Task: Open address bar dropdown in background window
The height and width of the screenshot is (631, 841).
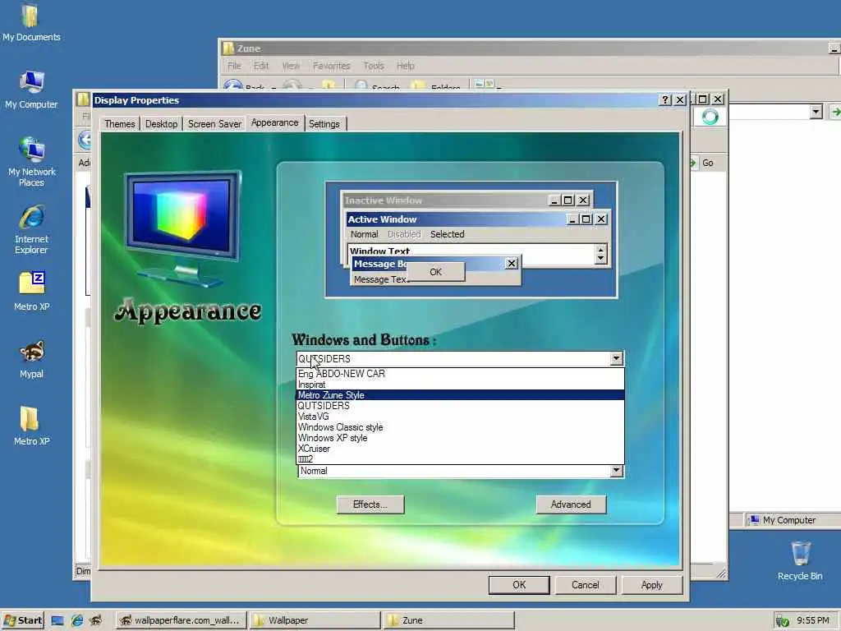Action: click(x=816, y=112)
